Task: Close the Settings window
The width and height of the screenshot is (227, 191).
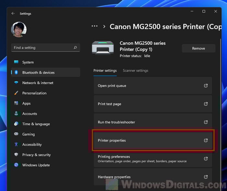Action: [216, 11]
